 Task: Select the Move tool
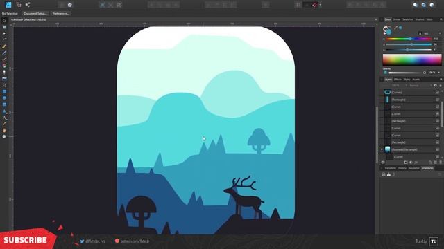click(4, 21)
